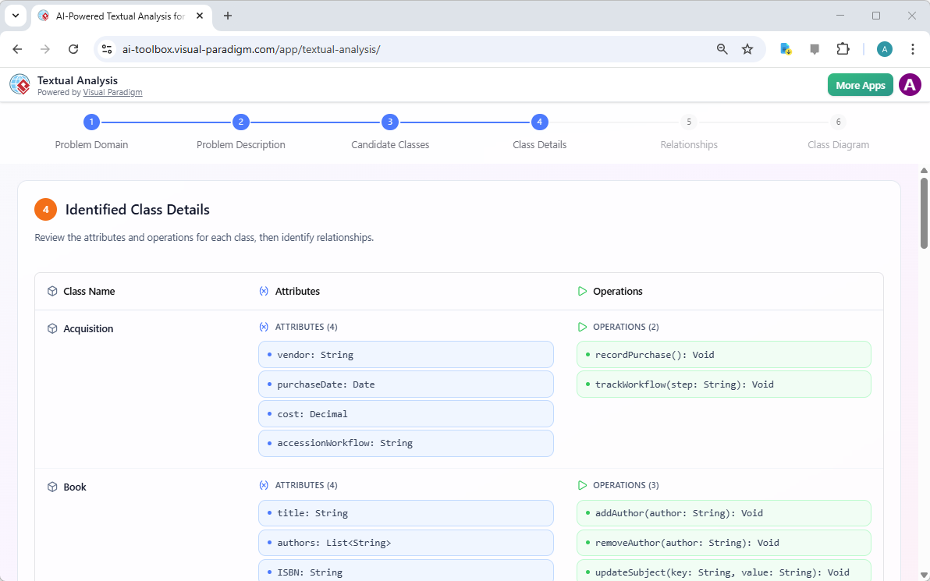The image size is (930, 581).
Task: Click the magnifier zoom icon in address bar
Action: click(x=722, y=48)
